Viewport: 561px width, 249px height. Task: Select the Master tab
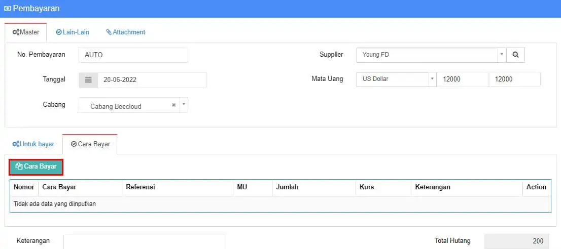[x=26, y=32]
